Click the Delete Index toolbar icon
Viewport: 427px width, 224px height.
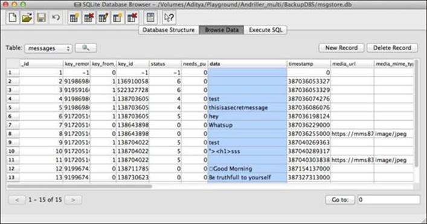(x=132, y=18)
